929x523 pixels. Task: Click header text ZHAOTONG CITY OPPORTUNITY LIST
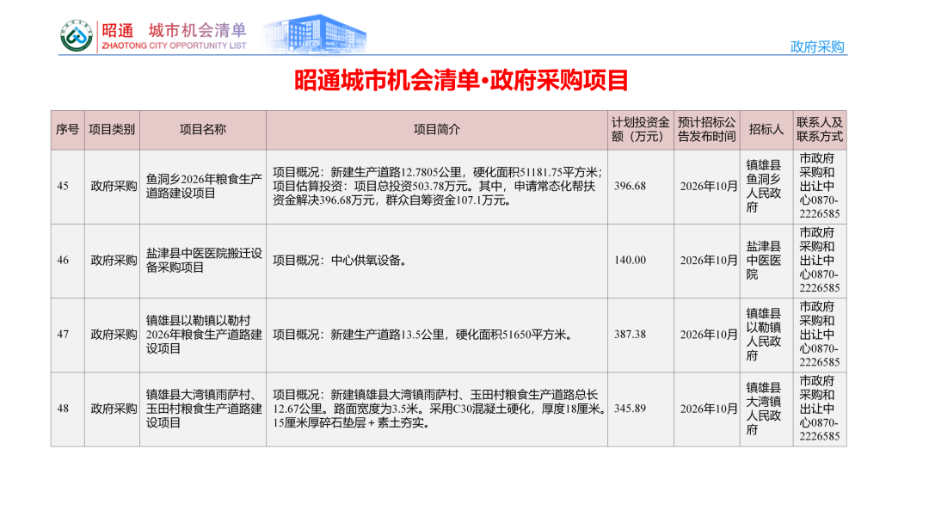[174, 46]
